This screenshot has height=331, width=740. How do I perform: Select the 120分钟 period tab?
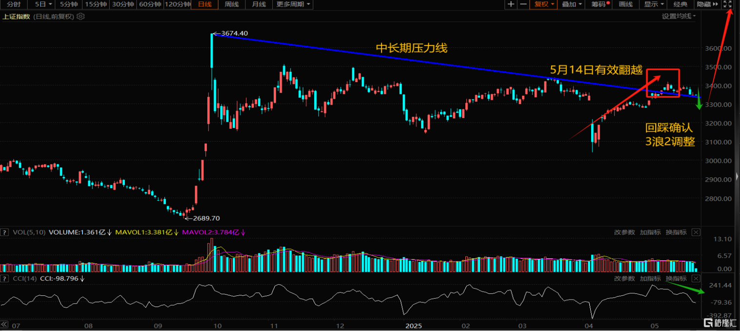point(177,4)
